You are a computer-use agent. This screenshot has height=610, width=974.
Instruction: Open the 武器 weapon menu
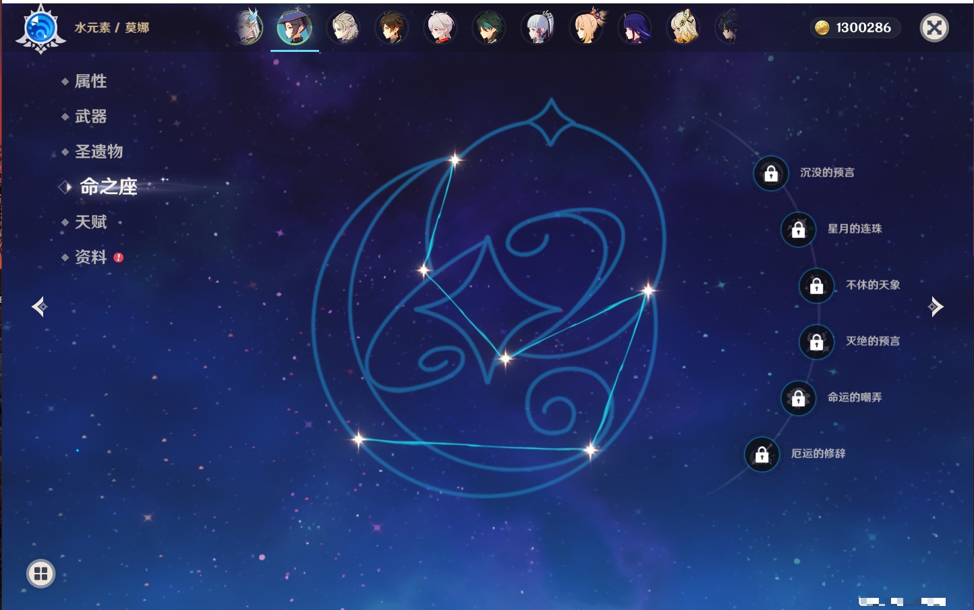[90, 117]
